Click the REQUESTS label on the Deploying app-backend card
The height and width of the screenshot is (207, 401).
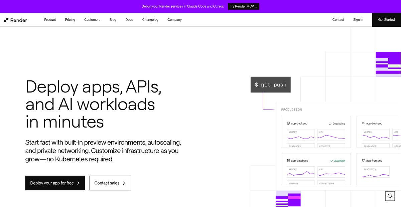coord(325,146)
